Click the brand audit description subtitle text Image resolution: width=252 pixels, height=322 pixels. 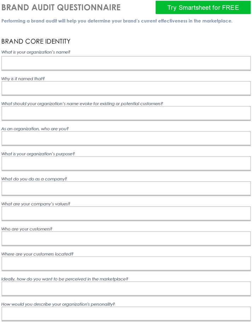117,21
